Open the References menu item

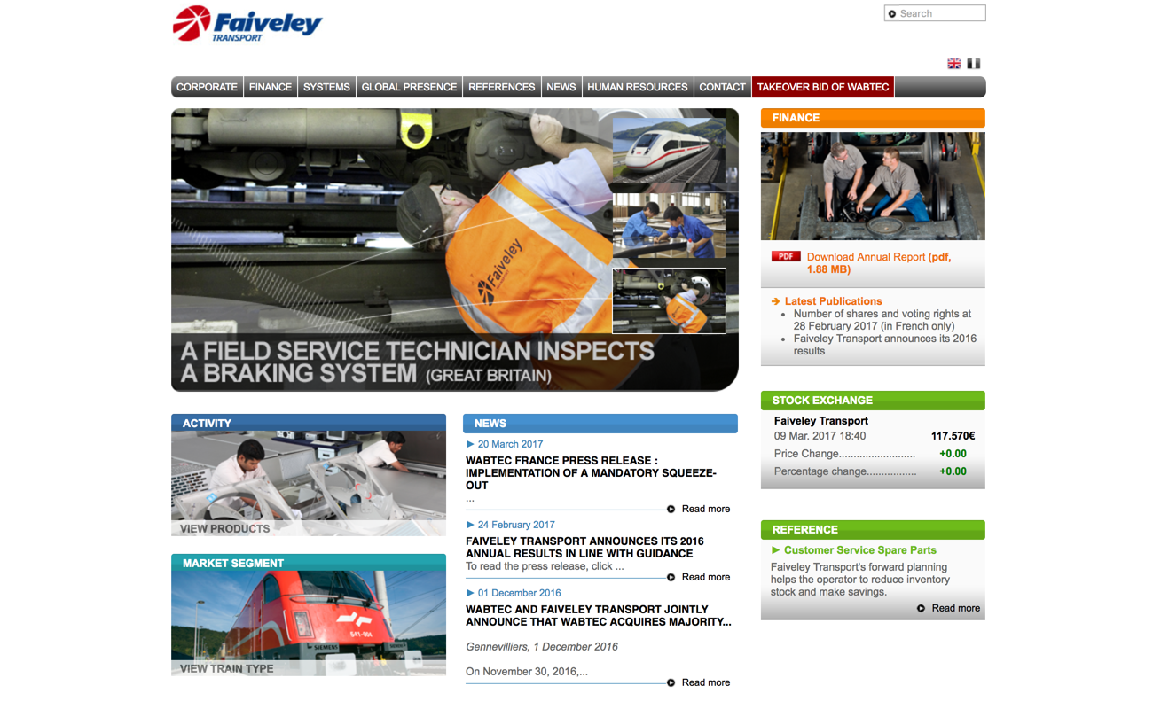pyautogui.click(x=502, y=87)
